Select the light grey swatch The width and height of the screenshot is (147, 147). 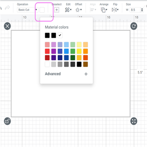click(54, 64)
